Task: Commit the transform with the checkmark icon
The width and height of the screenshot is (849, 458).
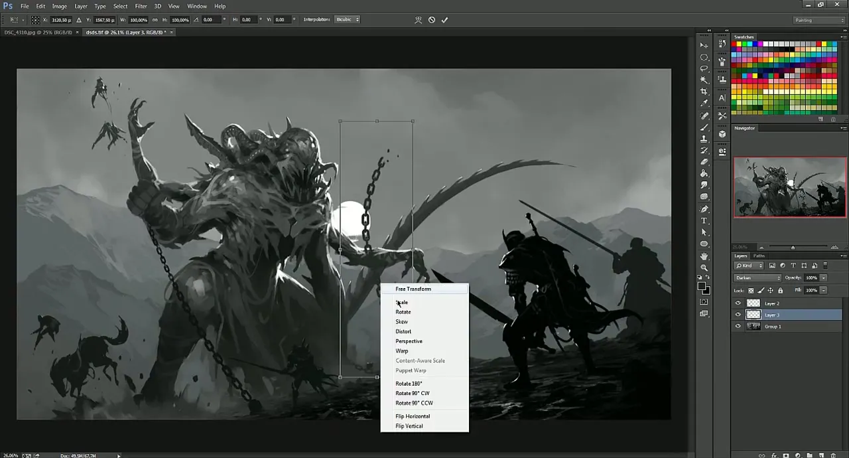Action: point(444,20)
